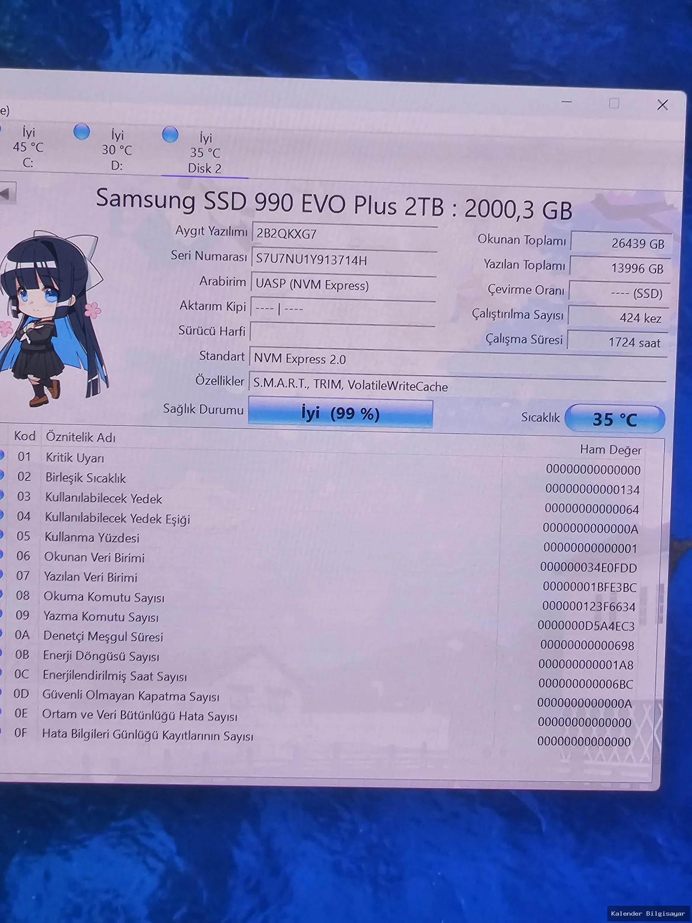Go to previous disk with left arrow
This screenshot has width=692, height=923.
click(x=7, y=193)
